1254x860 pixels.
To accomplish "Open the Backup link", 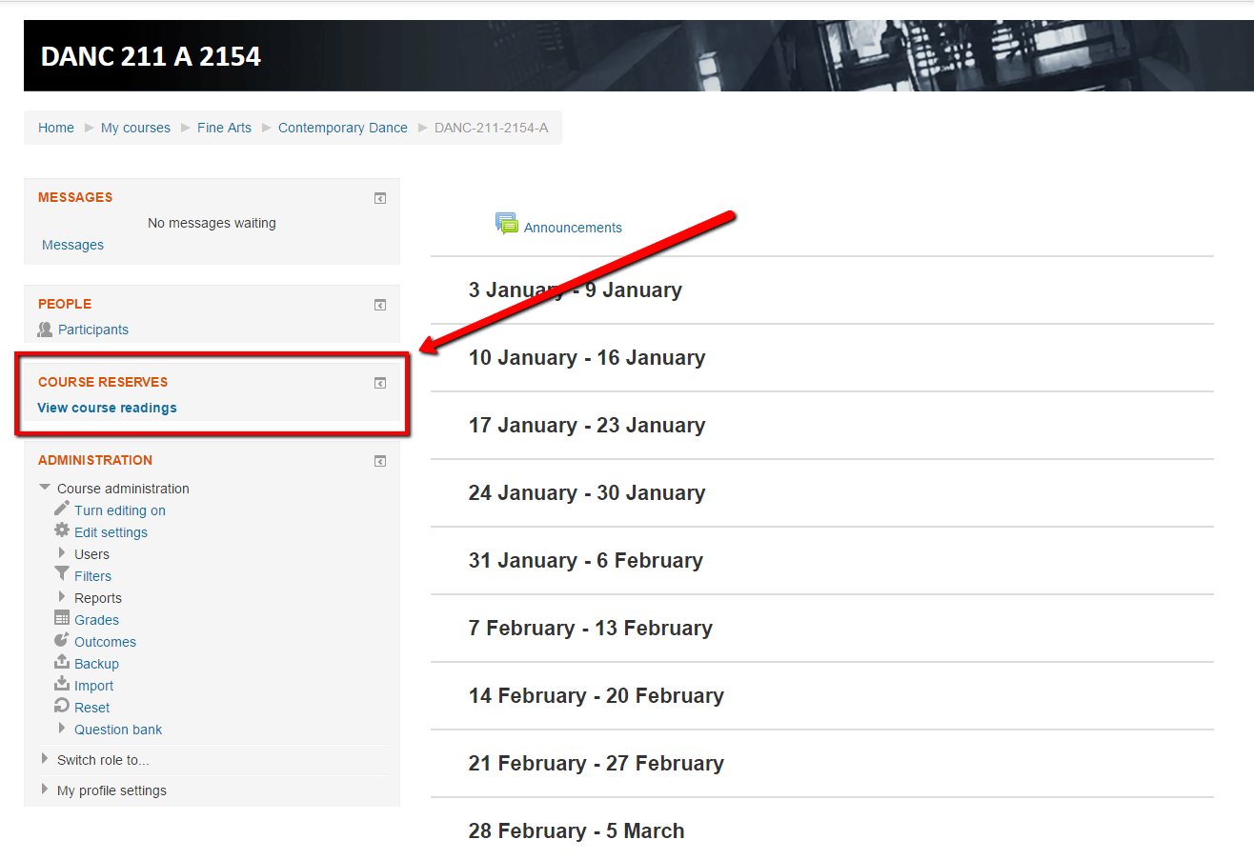I will 96,664.
